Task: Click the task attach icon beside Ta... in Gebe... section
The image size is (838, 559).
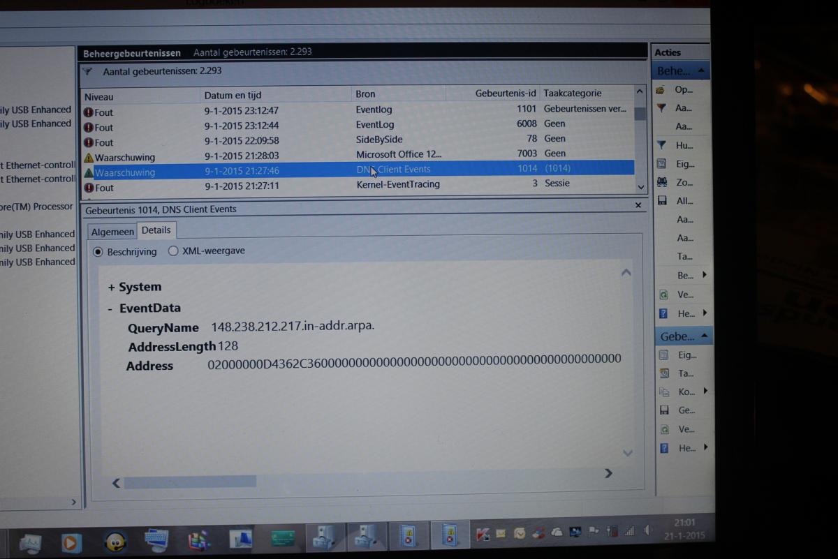Action: [664, 373]
